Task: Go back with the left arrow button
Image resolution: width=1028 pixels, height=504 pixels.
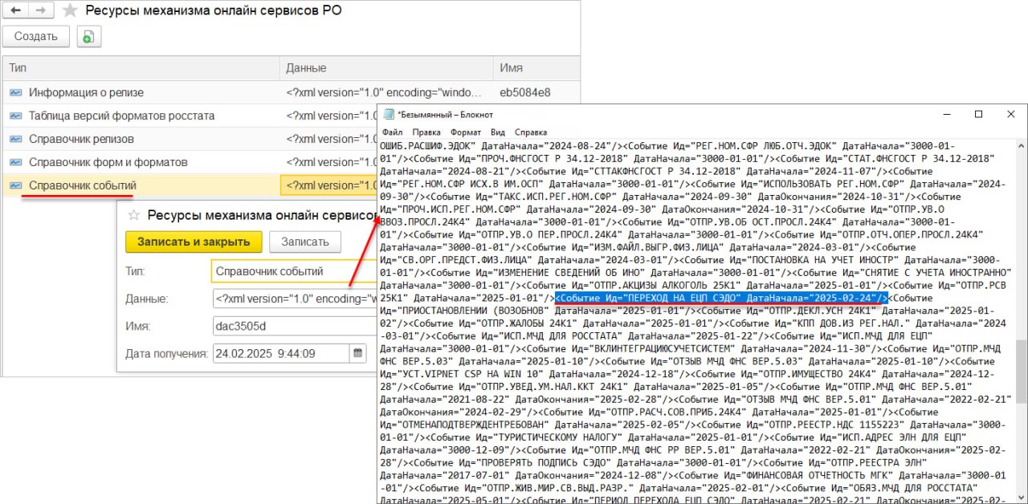Action: (16, 10)
